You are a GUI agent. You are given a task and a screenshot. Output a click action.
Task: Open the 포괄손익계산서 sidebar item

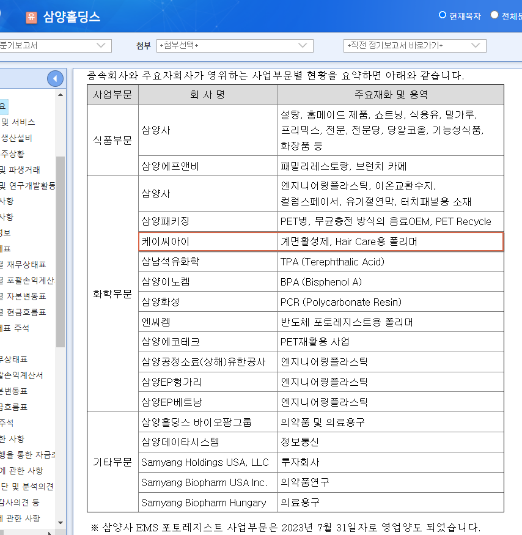(28, 281)
